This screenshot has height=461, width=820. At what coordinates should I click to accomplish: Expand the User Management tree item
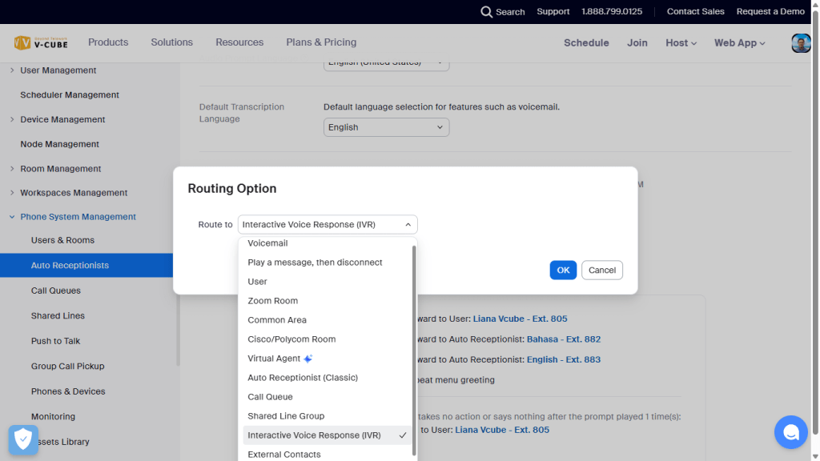click(12, 70)
